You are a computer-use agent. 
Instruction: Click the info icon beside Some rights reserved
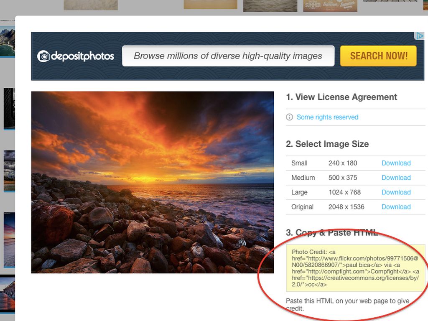289,117
